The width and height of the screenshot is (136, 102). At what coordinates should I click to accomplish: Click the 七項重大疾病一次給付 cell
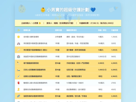[x=75, y=83]
